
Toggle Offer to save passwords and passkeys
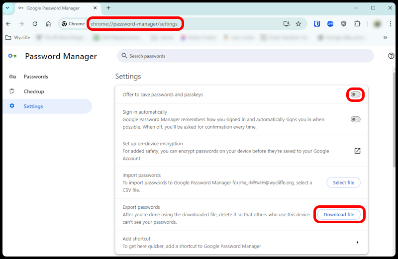[355, 94]
